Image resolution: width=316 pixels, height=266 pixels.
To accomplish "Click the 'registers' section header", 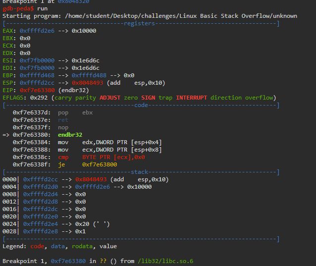I will (139, 23).
